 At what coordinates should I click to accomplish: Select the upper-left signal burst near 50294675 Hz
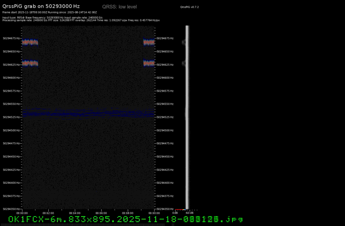(x=30, y=42)
